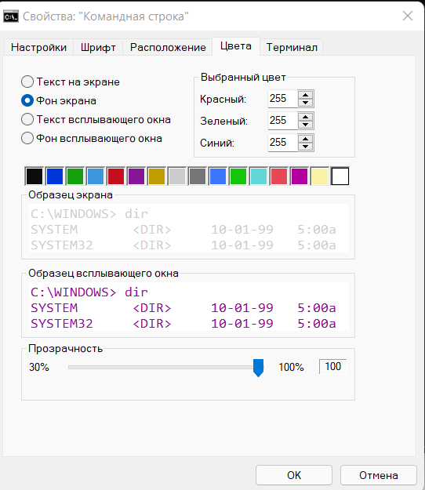
Task: Pick the cyan turquoise color swatch
Action: (x=259, y=176)
